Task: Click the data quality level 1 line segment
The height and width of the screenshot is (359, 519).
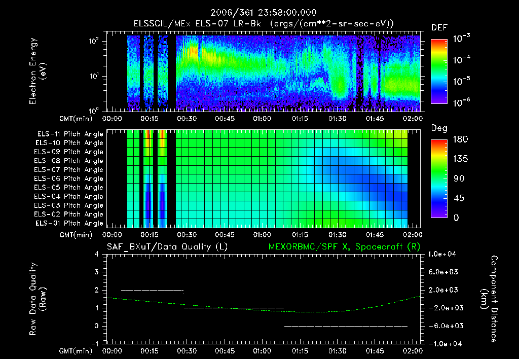Action: pyautogui.click(x=234, y=308)
